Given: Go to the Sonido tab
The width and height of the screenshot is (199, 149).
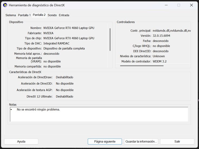Looking at the screenshot, I should pos(52,15).
